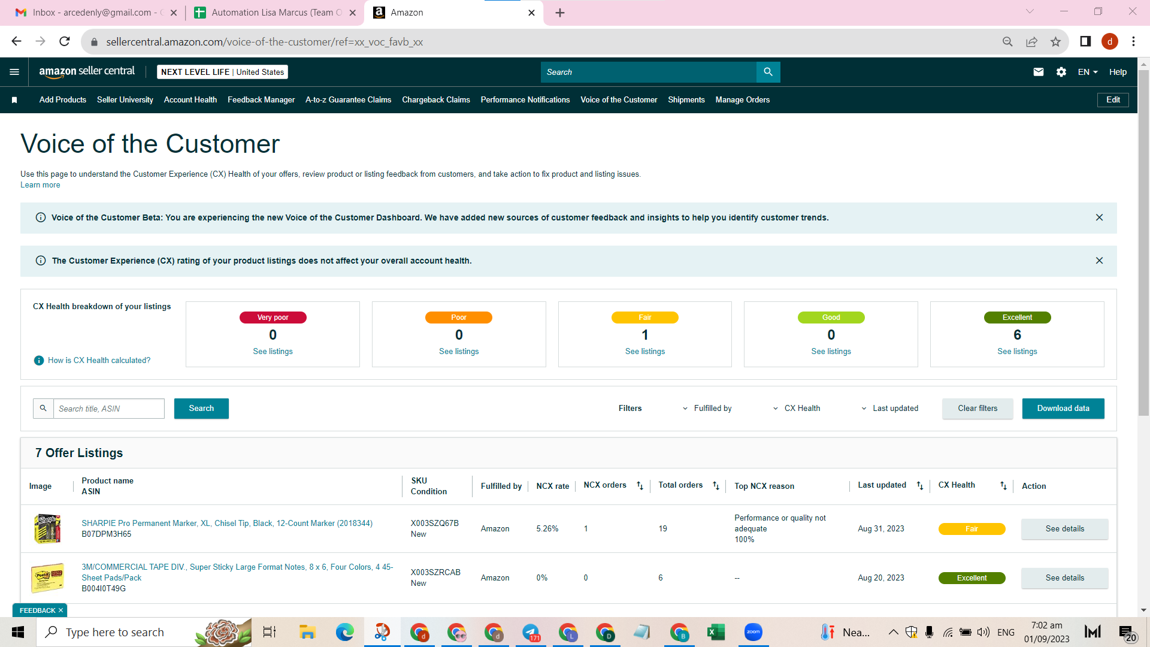Open a new browser tab
Viewport: 1150px width, 647px height.
coord(560,13)
